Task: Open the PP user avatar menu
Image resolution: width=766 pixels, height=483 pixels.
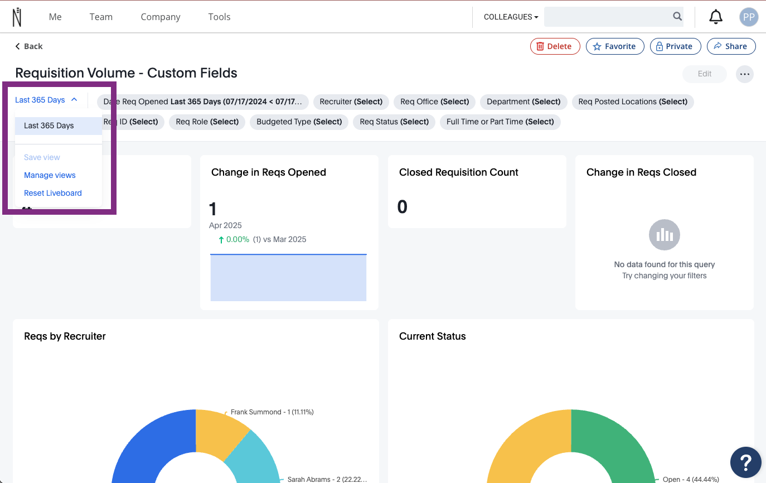Action: tap(749, 17)
